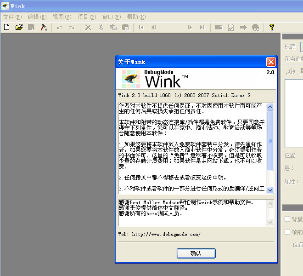Click the Delete X toolbar icon
The image size is (303, 276).
point(88,28)
